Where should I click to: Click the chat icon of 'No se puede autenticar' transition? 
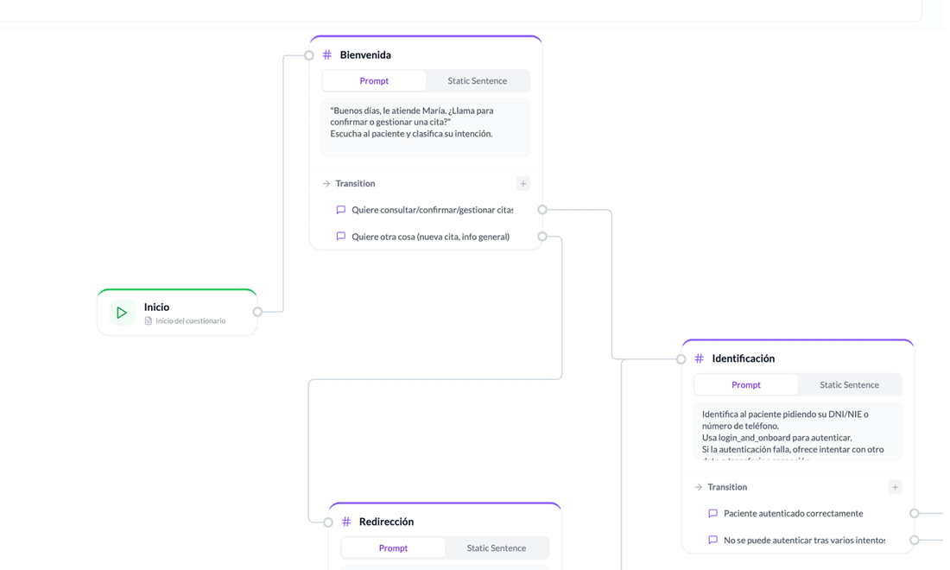pos(713,540)
